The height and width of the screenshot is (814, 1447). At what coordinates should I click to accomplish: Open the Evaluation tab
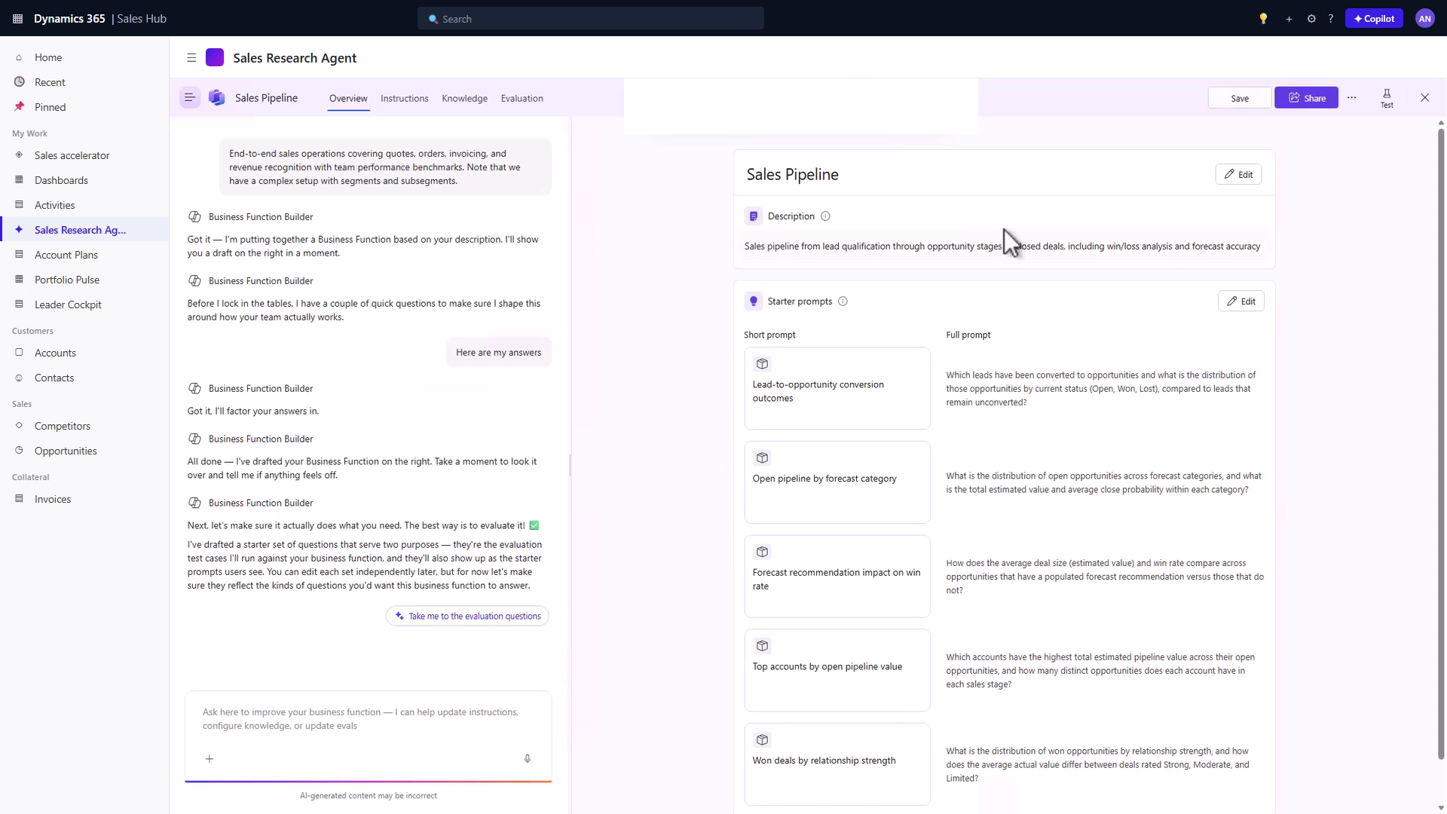click(x=522, y=99)
